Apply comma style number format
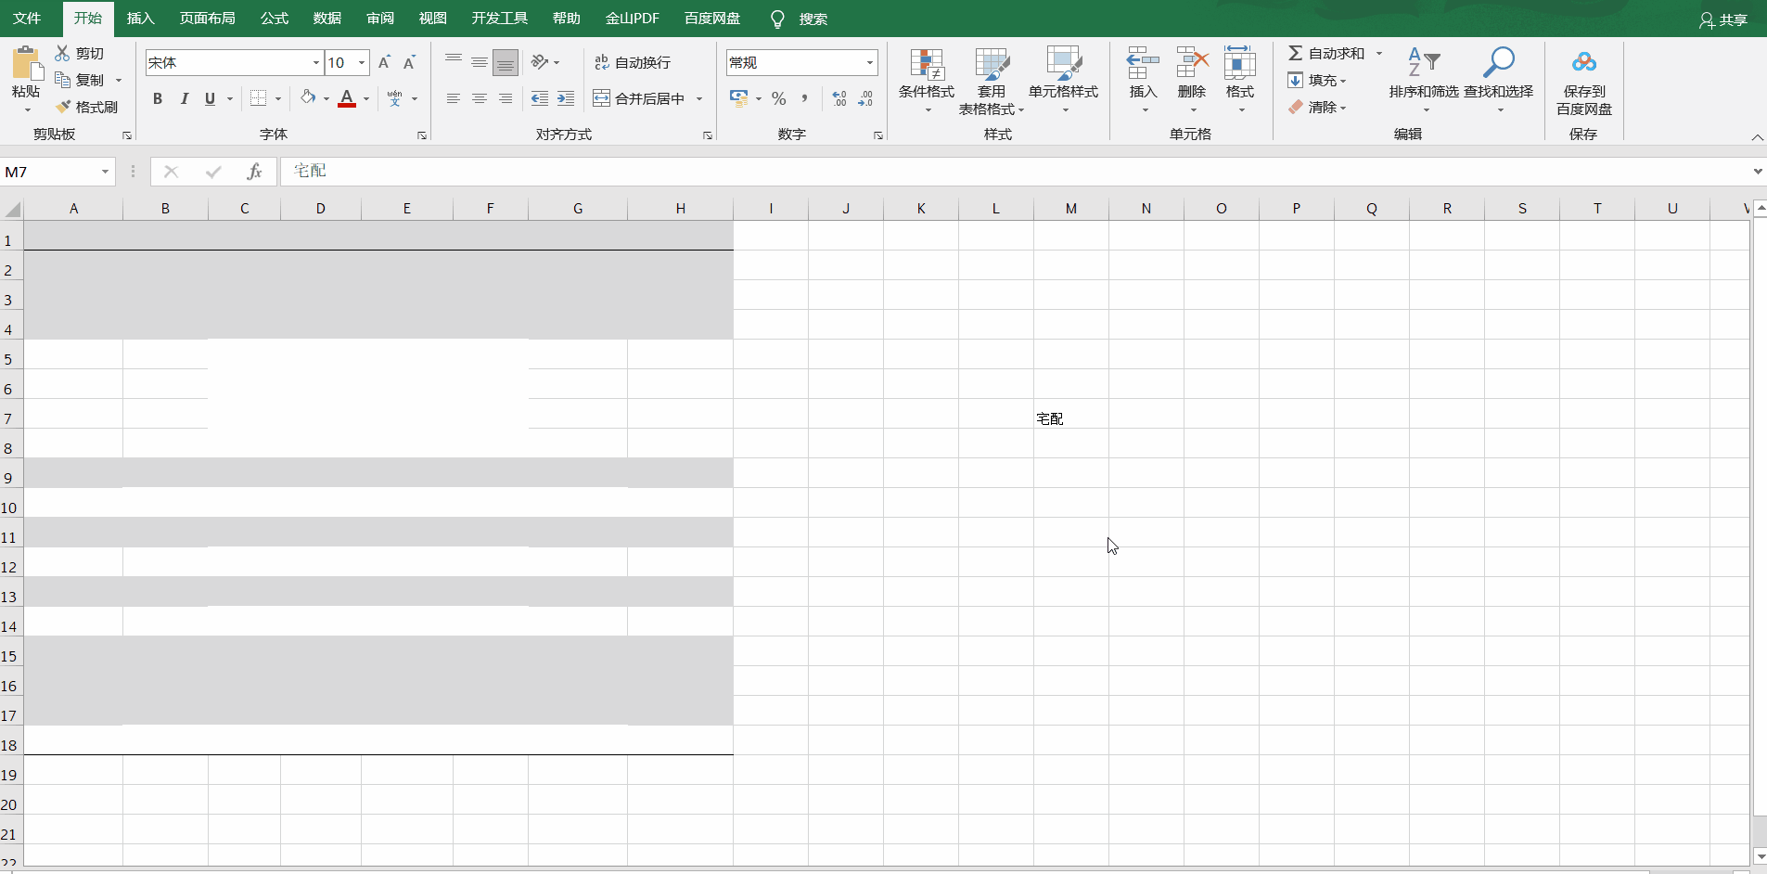The height and width of the screenshot is (874, 1767). click(804, 98)
